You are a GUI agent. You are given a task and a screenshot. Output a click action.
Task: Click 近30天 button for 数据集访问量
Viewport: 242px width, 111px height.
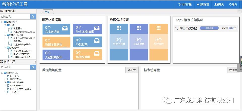point(131,70)
